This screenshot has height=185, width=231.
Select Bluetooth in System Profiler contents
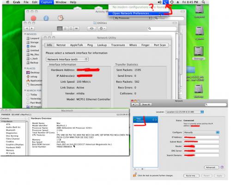pyautogui.click(x=11, y=130)
